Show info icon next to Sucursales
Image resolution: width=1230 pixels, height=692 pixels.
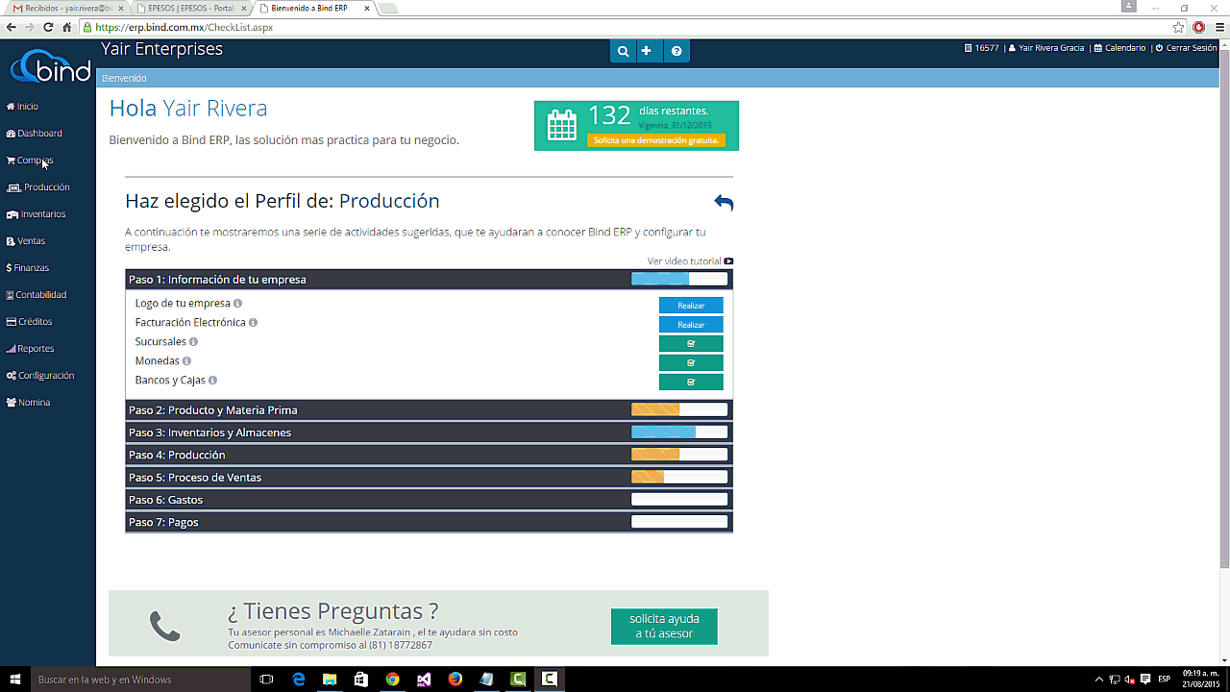(x=193, y=342)
